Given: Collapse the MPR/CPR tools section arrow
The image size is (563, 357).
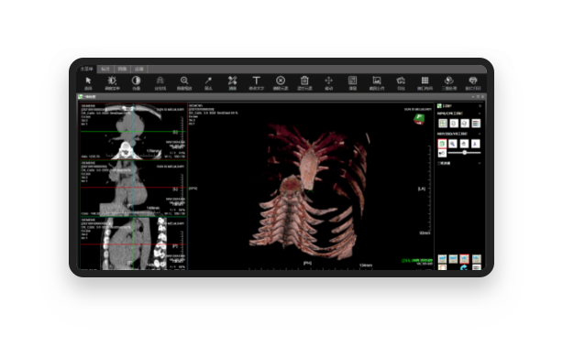Looking at the screenshot, I should tap(480, 114).
